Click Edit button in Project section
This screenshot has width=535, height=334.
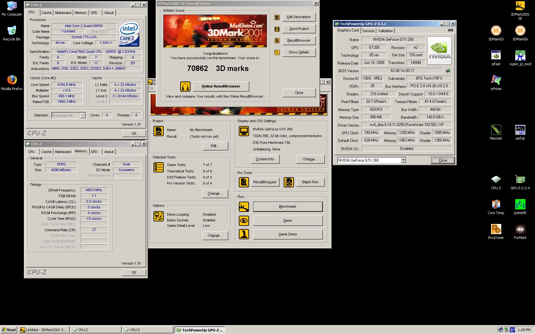click(x=215, y=146)
